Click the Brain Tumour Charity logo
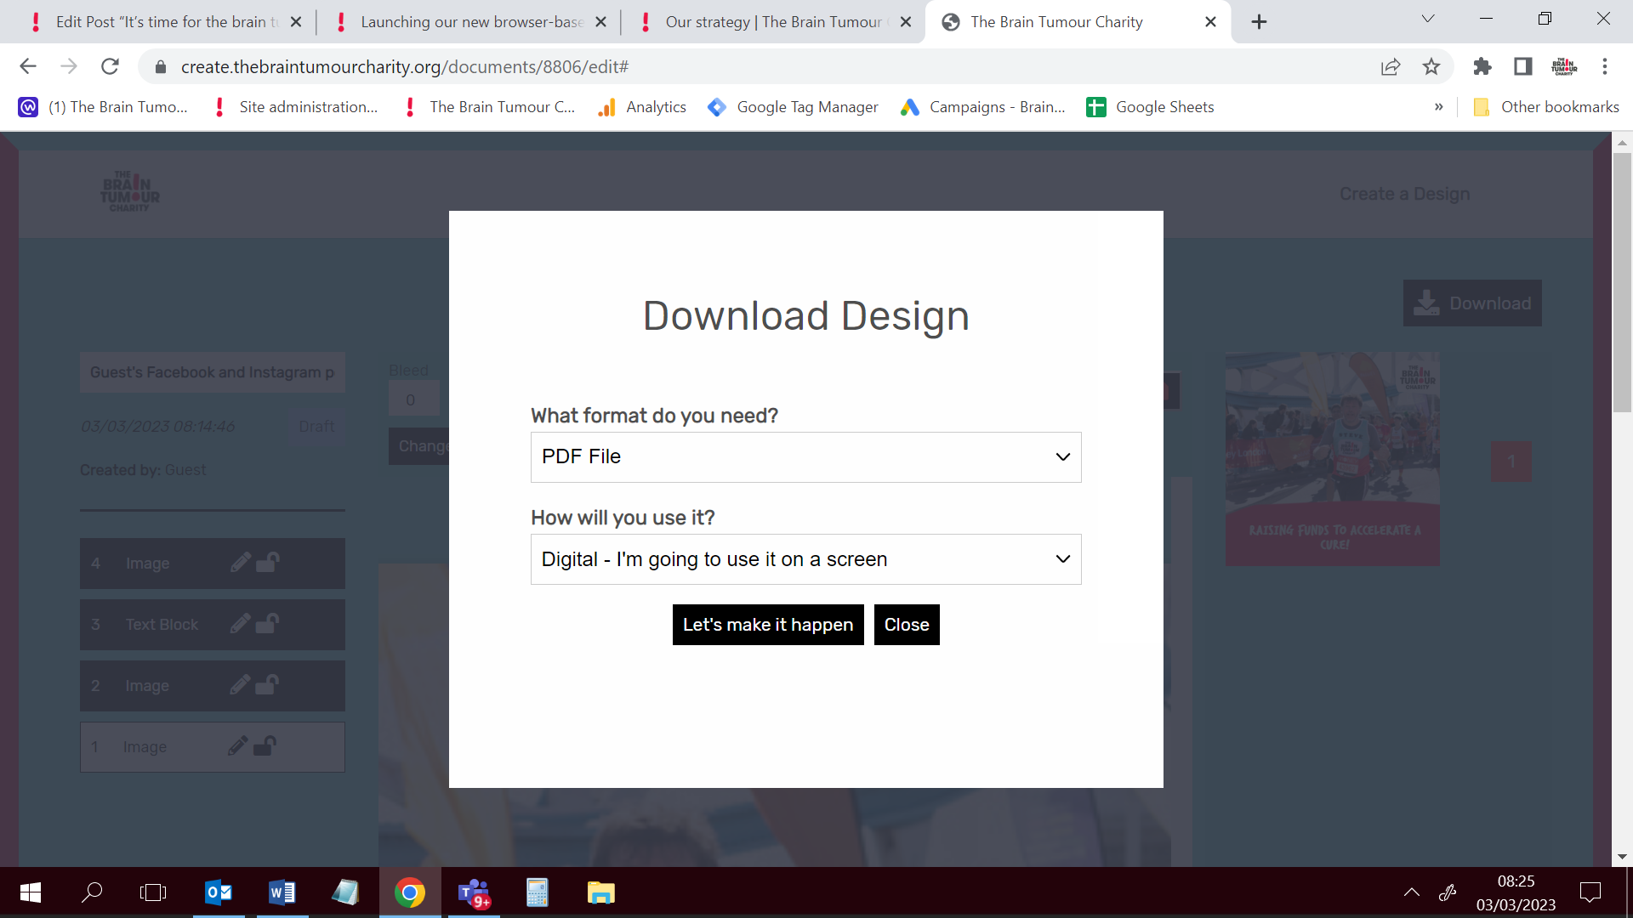 129,192
